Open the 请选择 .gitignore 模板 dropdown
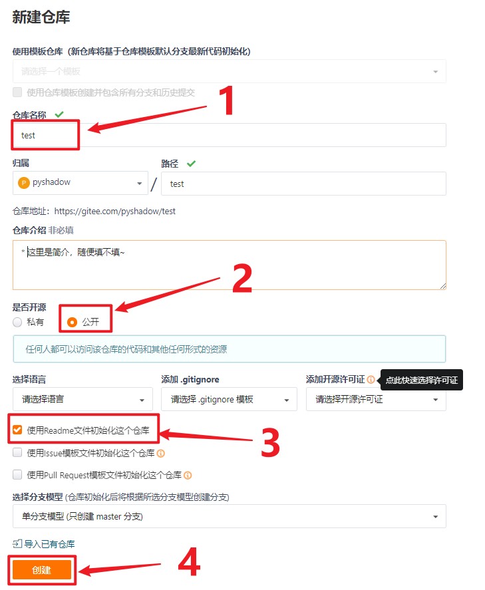 [229, 399]
